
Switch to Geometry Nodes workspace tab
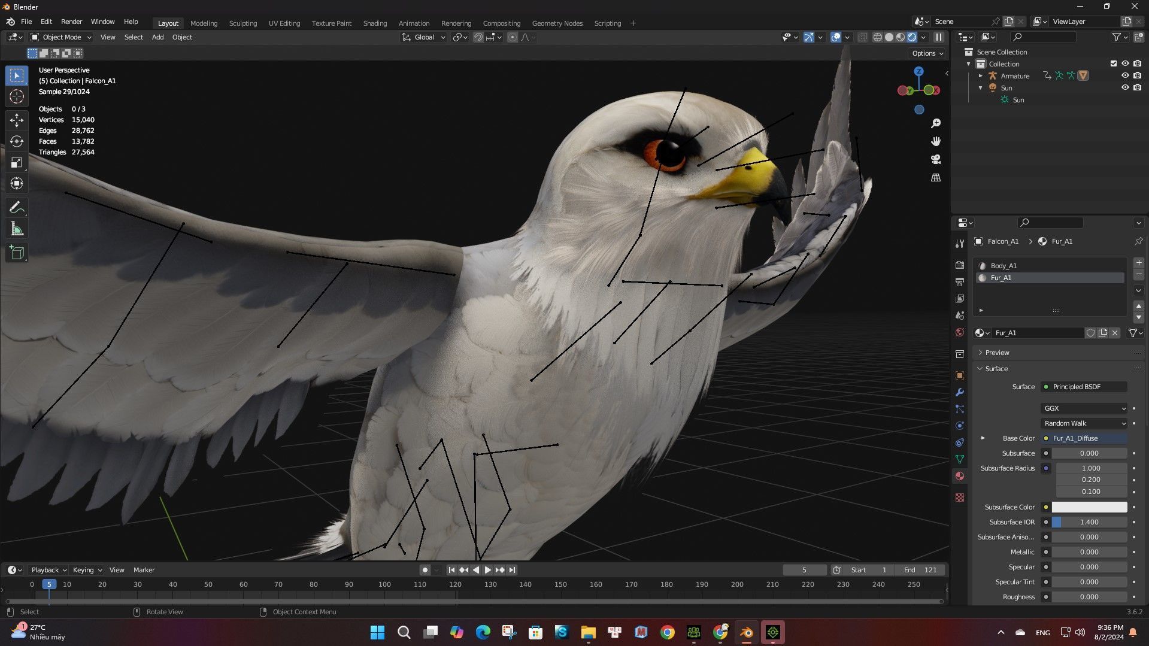point(557,23)
